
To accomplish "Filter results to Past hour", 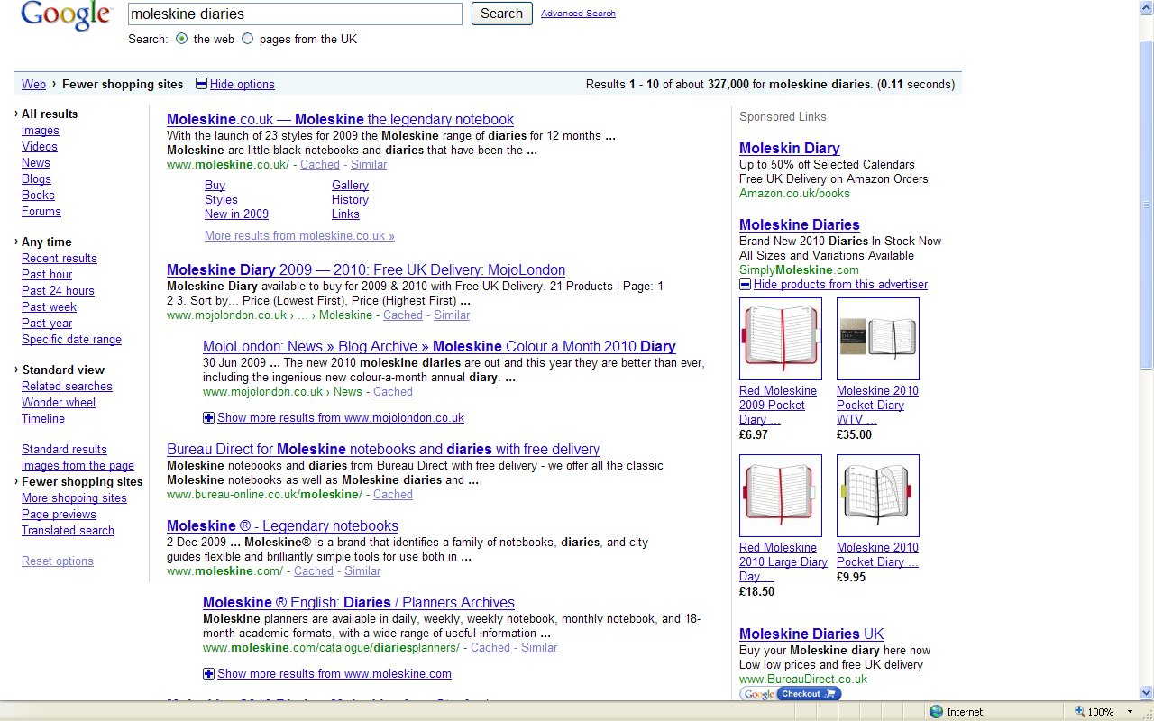I will tap(47, 274).
